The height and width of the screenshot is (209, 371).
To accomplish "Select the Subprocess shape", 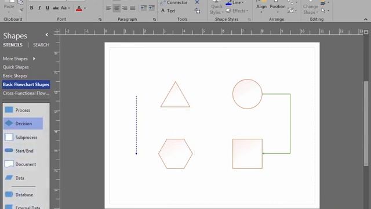I will [21, 137].
